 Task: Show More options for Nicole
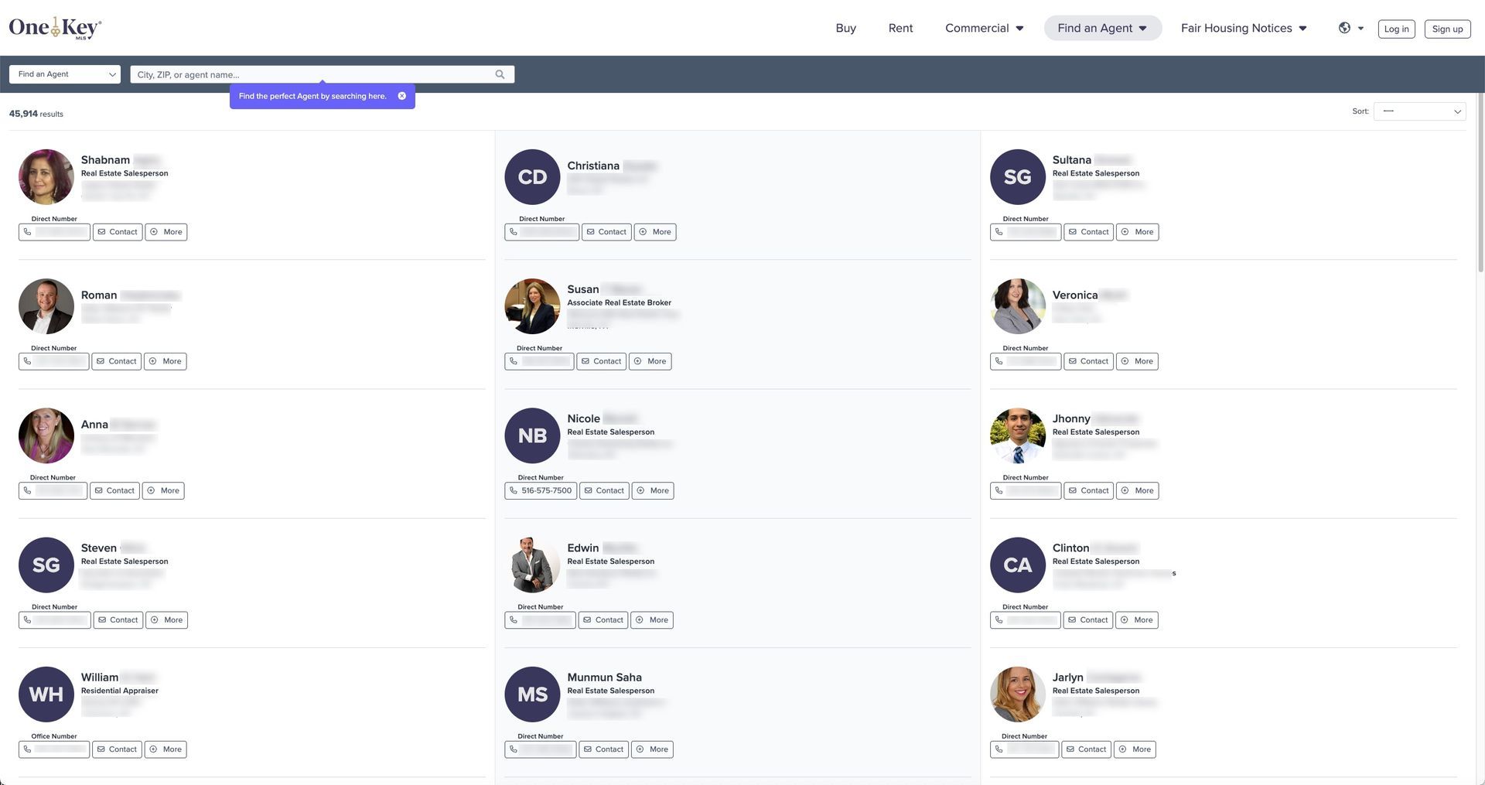click(653, 490)
